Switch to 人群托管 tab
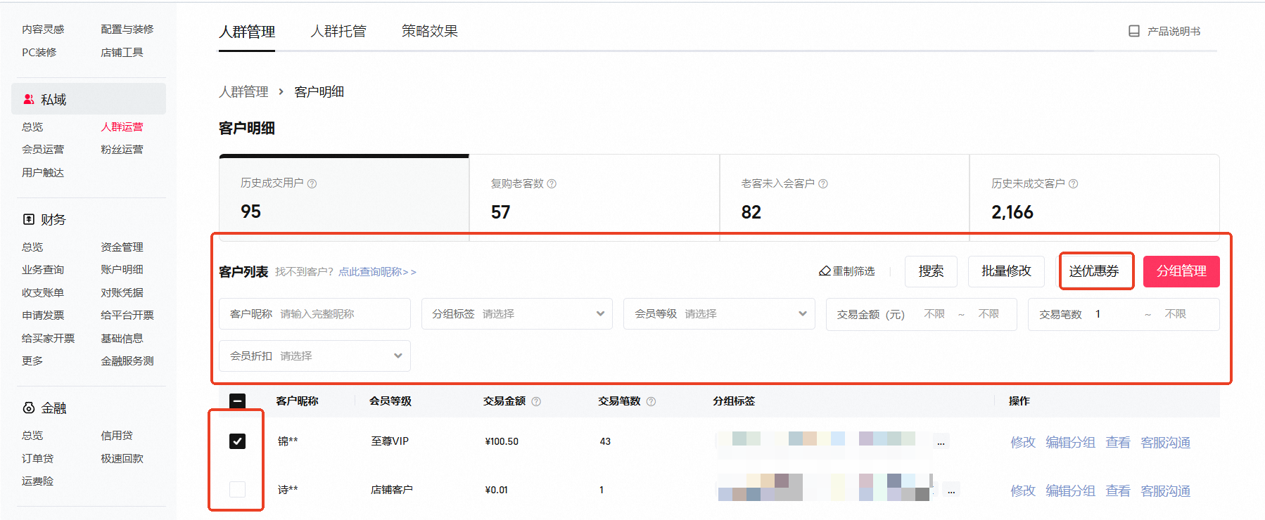 coord(338,32)
